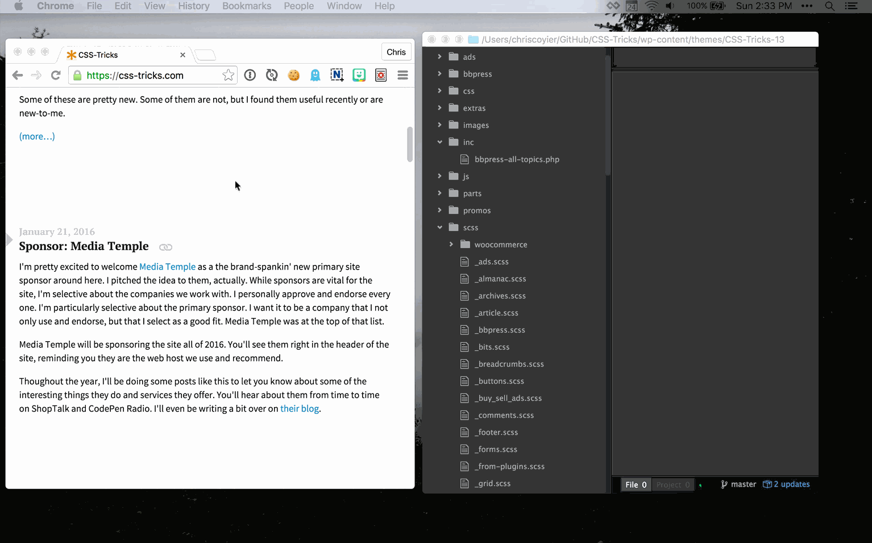This screenshot has width=872, height=543.
Task: Click permalink icon beside Sponsor: Media Temple
Action: coord(165,247)
